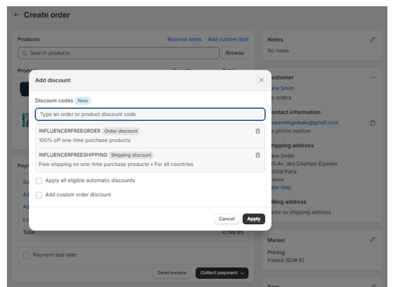Click the discount code input field
The width and height of the screenshot is (395, 287).
click(150, 114)
